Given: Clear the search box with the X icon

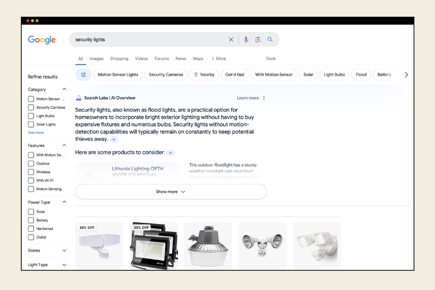Looking at the screenshot, I should [x=231, y=40].
